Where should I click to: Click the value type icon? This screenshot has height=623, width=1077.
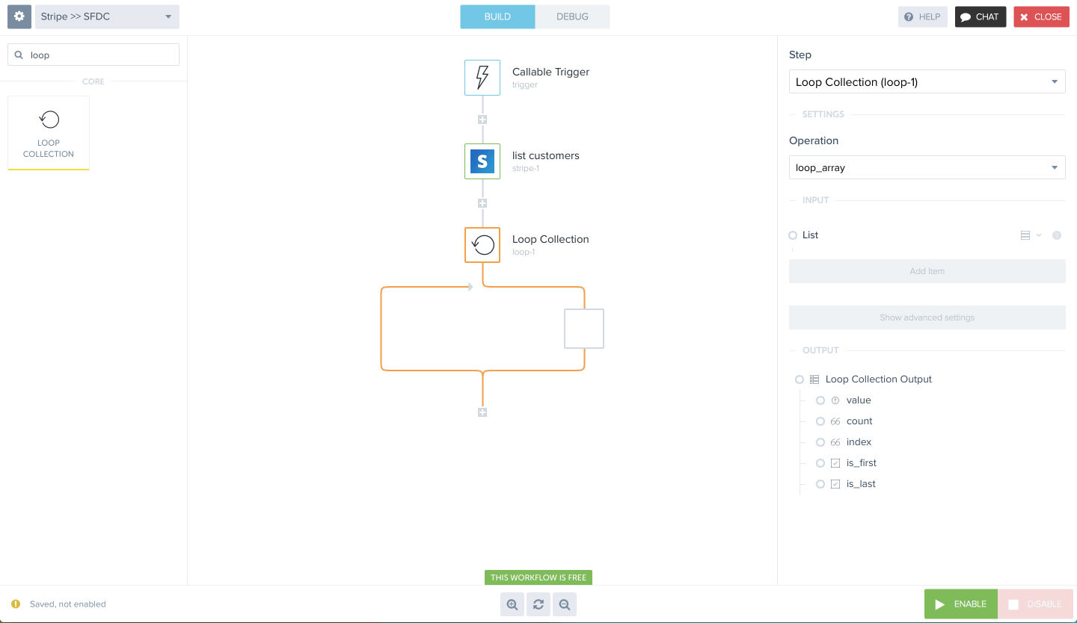[x=835, y=400]
